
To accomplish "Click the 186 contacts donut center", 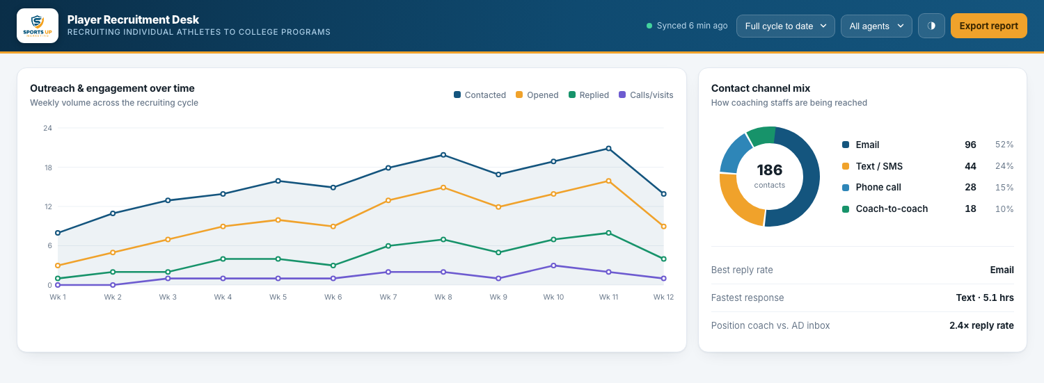I will [x=770, y=176].
